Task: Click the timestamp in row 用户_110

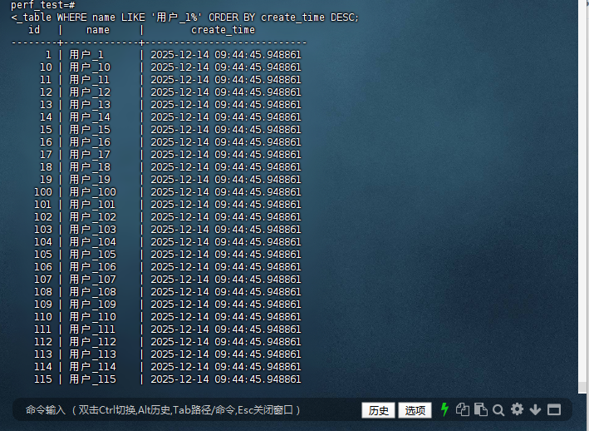Action: pos(226,317)
